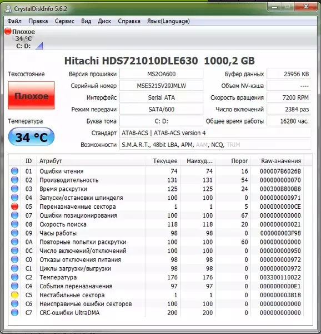Viewport: 321px width, 334px height.
Task: Click the ATA8-ACS standard field
Action: 215,133
